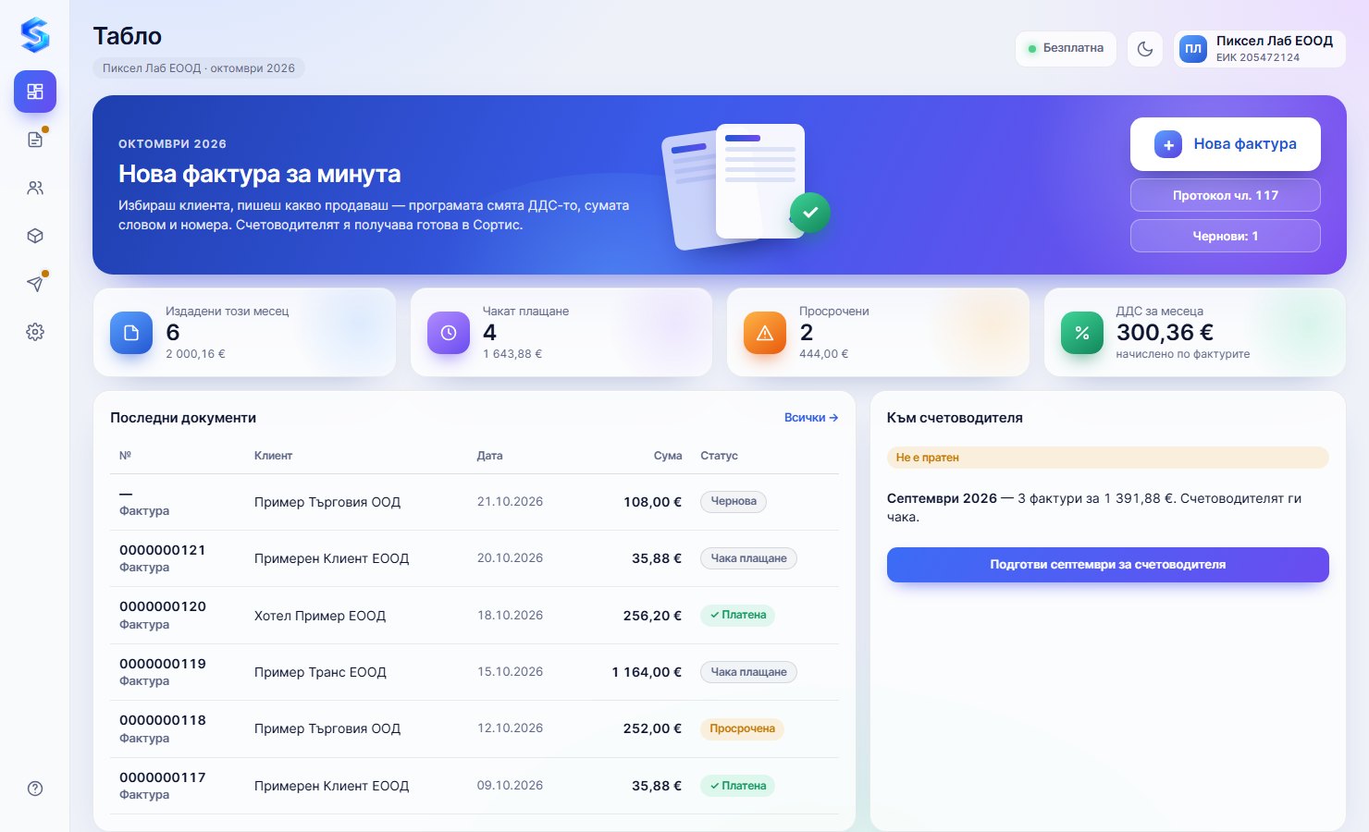Click the date 21.10.2026

pos(510,502)
